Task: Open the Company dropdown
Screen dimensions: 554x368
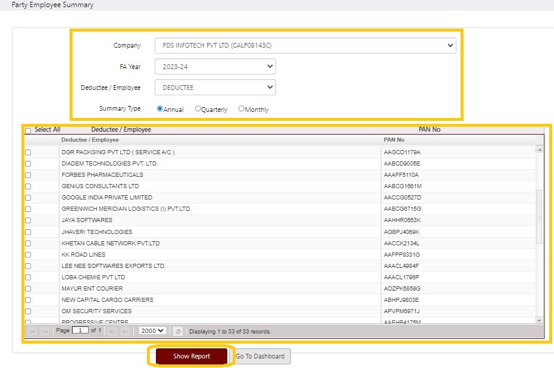Action: point(305,45)
